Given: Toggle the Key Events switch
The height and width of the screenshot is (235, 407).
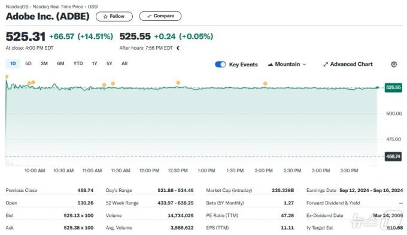Looking at the screenshot, I should tap(220, 65).
